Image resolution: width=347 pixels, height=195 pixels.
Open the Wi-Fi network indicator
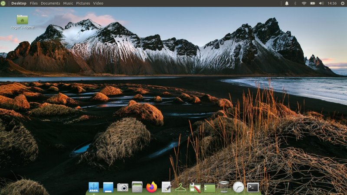pos(304,3)
